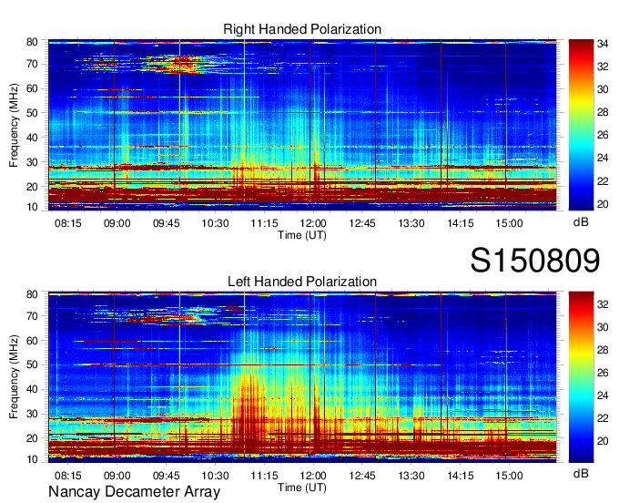Click the 20 value on Right Handed color bar
The image size is (619, 503).
click(603, 204)
